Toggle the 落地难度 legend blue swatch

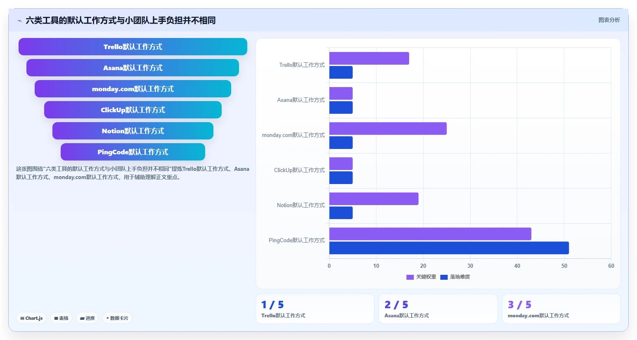pyautogui.click(x=444, y=277)
